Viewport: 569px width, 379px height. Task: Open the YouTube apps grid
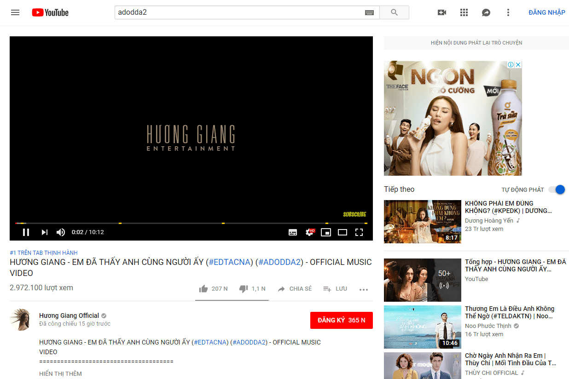click(x=464, y=12)
